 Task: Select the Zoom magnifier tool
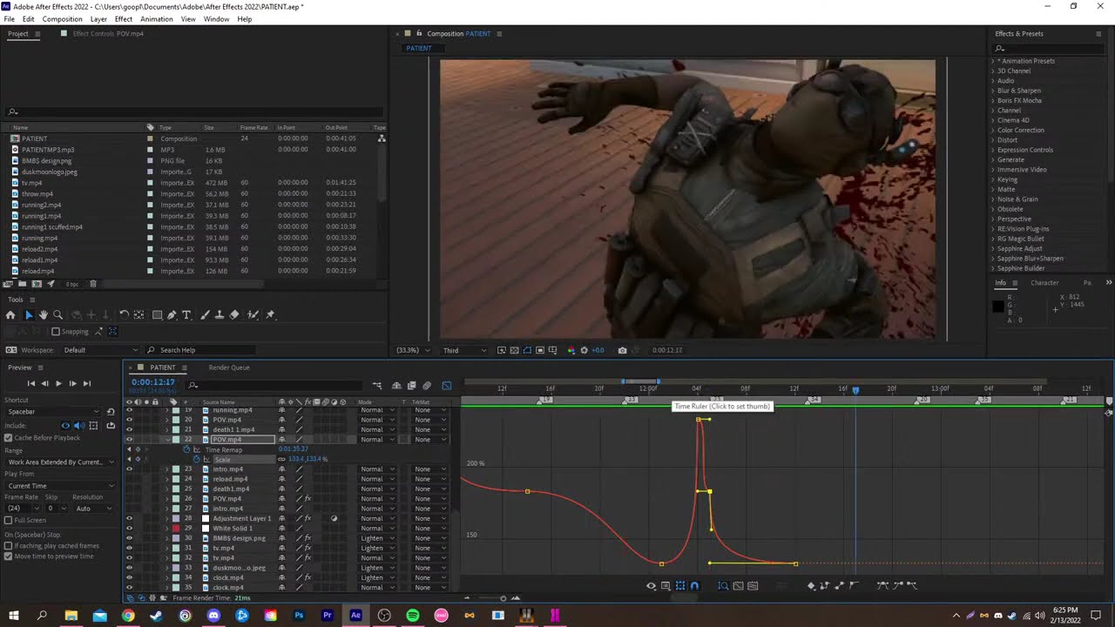[x=57, y=315]
